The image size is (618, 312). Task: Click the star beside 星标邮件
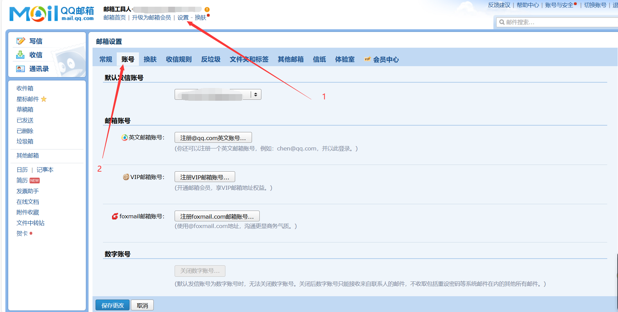tap(44, 99)
